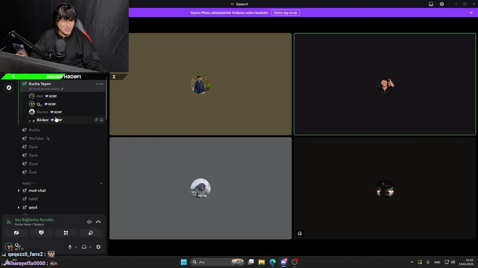478x268 pixels.
Task: Open Discord inbox icon in title bar
Action: point(431,4)
